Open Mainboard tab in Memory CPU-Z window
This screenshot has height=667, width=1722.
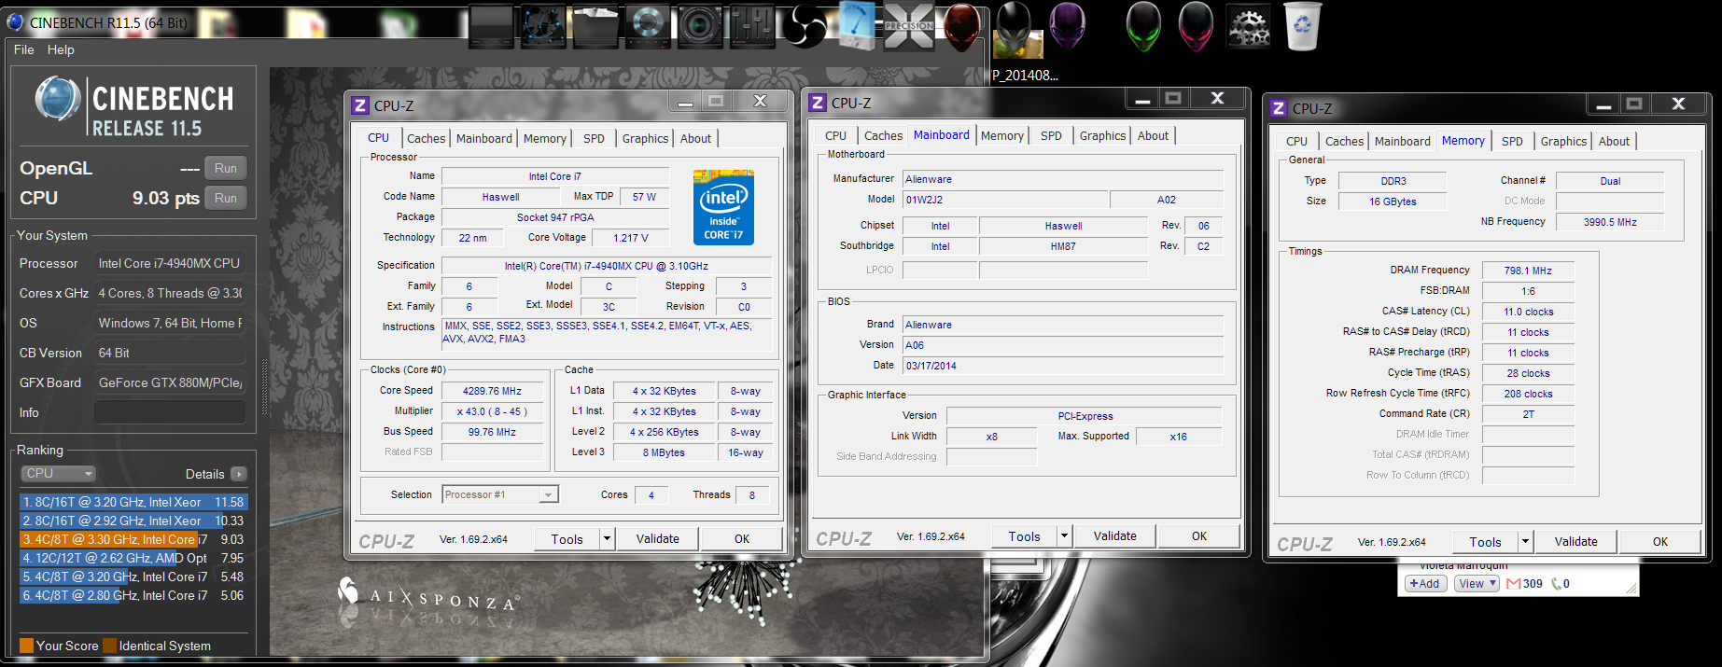click(x=1403, y=141)
